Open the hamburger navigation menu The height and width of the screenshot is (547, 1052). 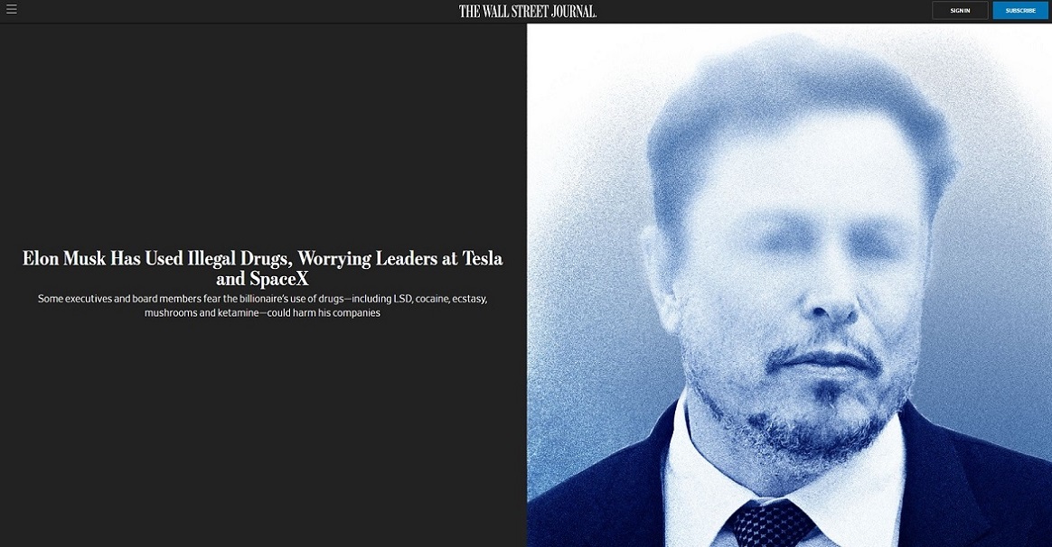coord(12,9)
